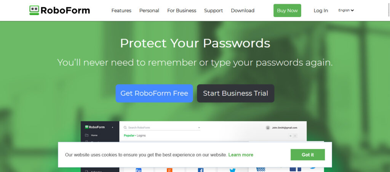Click the Facebook login tile icon

coord(201,170)
